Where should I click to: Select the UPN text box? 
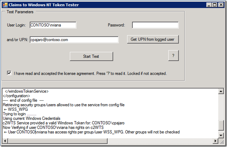74,40
